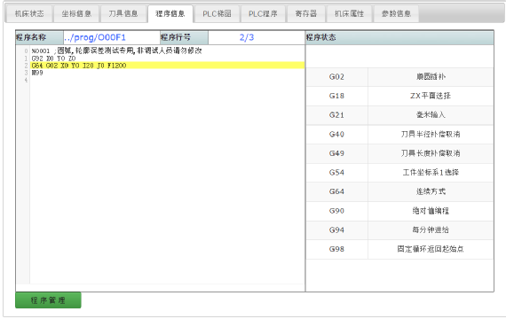Click the G49 status code

[x=336, y=153]
